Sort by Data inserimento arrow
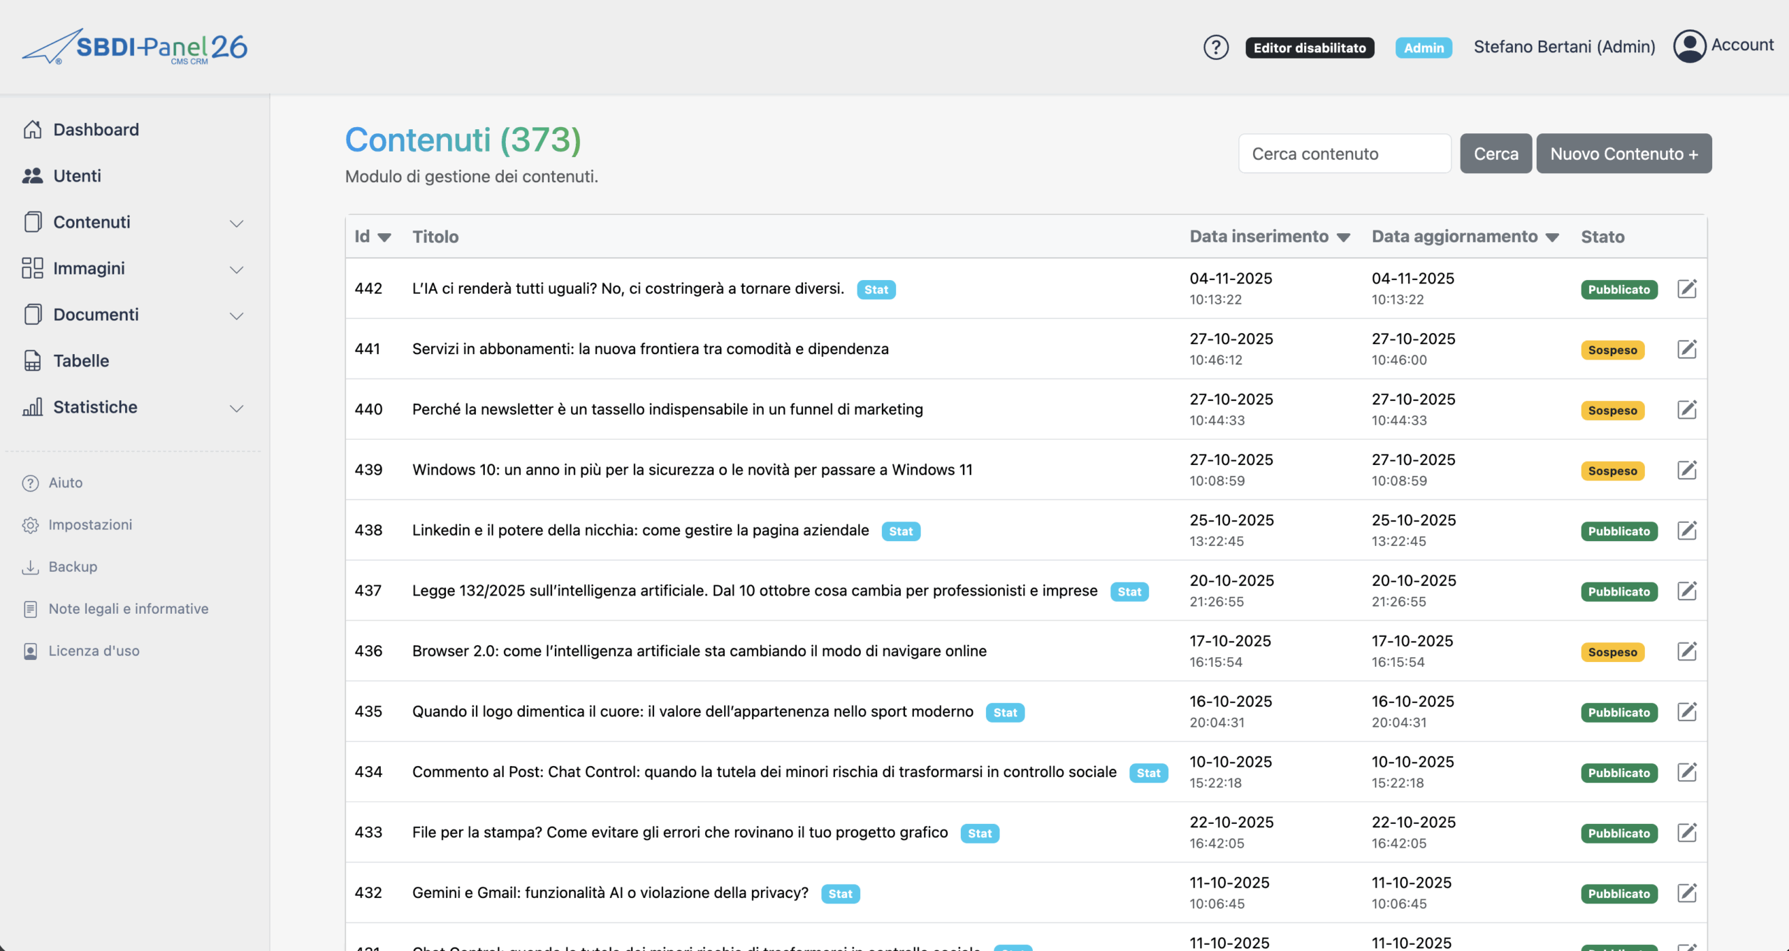 (x=1343, y=237)
